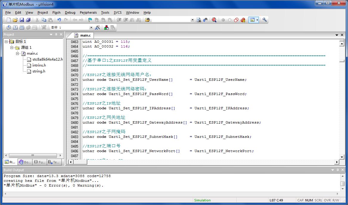
Task: Click the Copy icon in the toolbar
Action: pyautogui.click(x=44, y=20)
